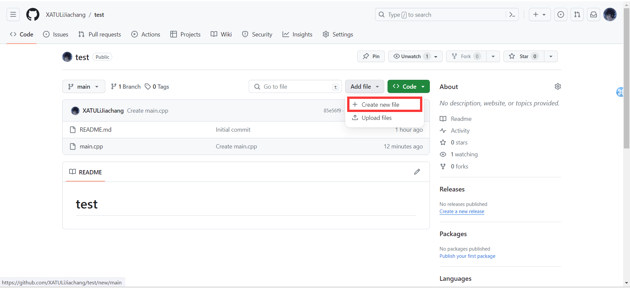
Task: Click the main.cpp file icon
Action: coord(73,146)
